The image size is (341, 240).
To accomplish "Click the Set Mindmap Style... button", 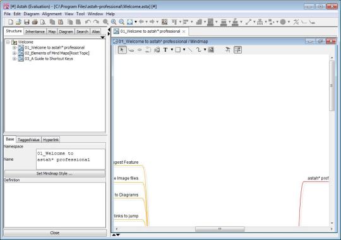I will coord(54,174).
